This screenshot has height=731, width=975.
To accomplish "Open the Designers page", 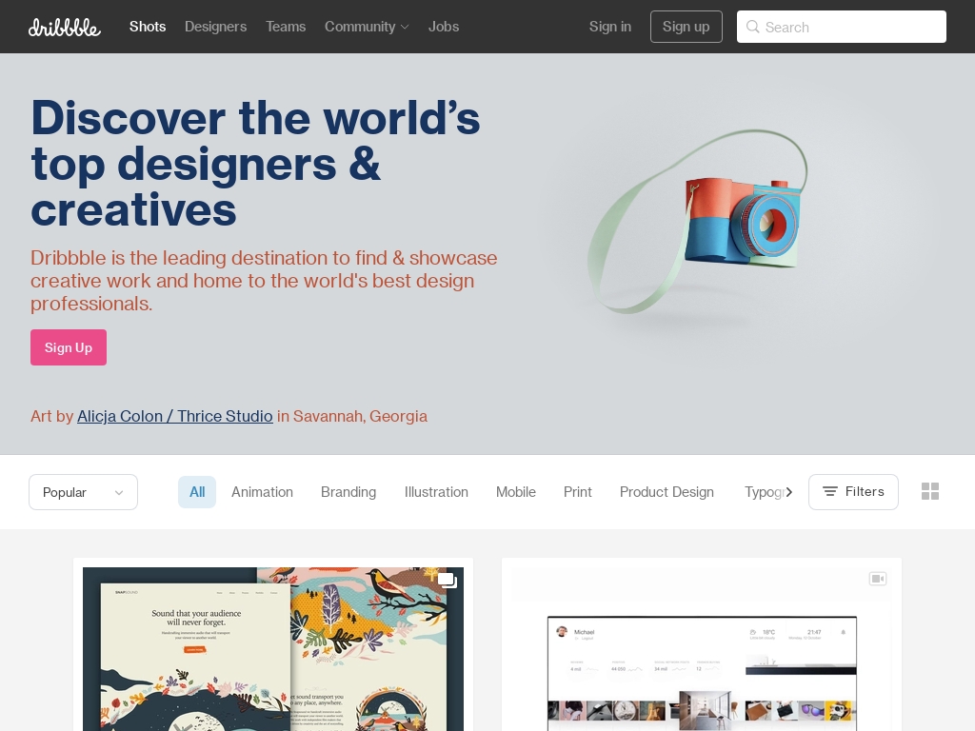I will pos(215,27).
